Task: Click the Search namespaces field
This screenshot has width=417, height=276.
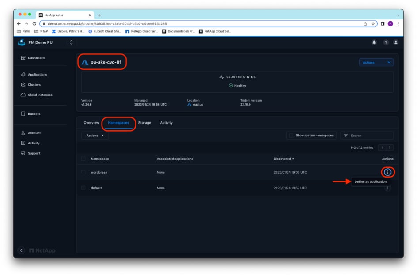Action: [x=367, y=136]
